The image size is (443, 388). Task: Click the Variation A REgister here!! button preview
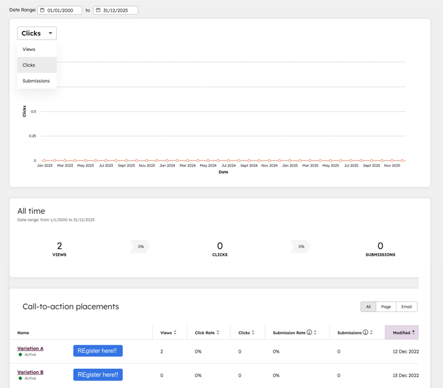tap(98, 351)
